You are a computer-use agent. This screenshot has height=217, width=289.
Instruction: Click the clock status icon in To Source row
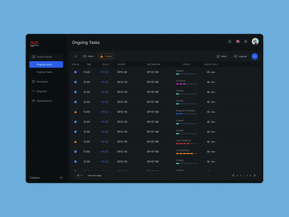[x=75, y=82]
